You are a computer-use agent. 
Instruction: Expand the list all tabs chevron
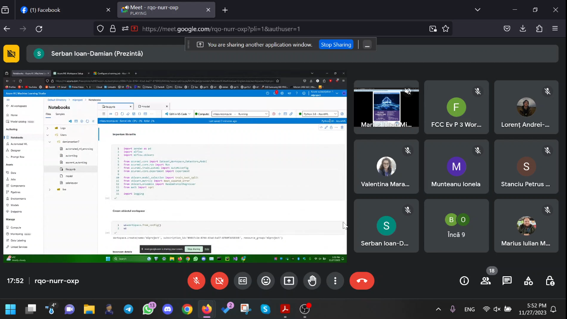pyautogui.click(x=478, y=10)
